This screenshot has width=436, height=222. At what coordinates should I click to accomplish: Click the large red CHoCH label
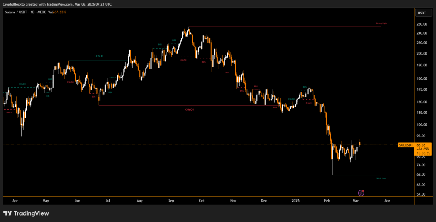pyautogui.click(x=189, y=110)
